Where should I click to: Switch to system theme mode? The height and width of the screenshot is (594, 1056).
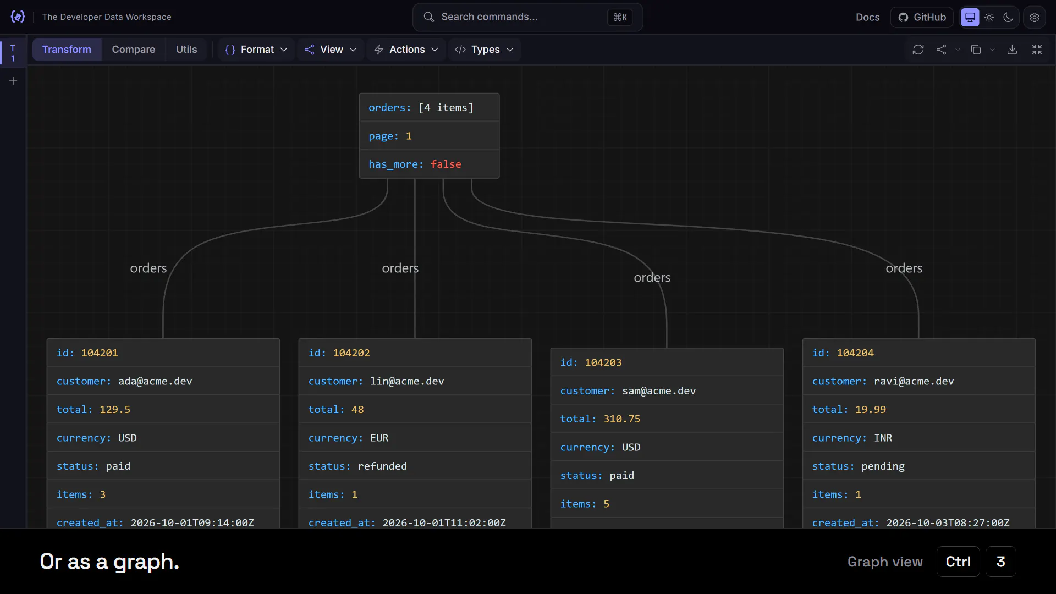970,17
